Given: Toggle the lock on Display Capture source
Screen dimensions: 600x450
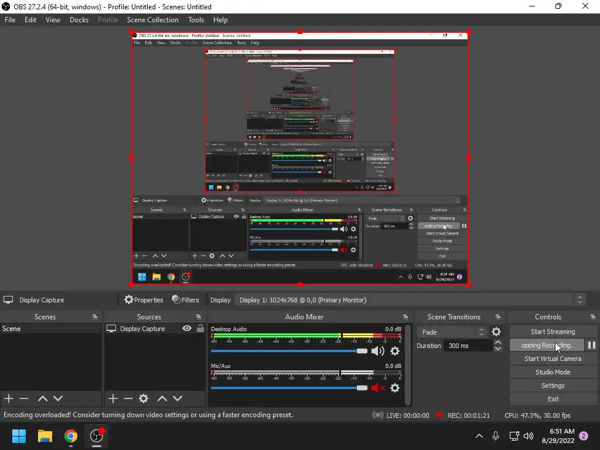Looking at the screenshot, I should [200, 328].
